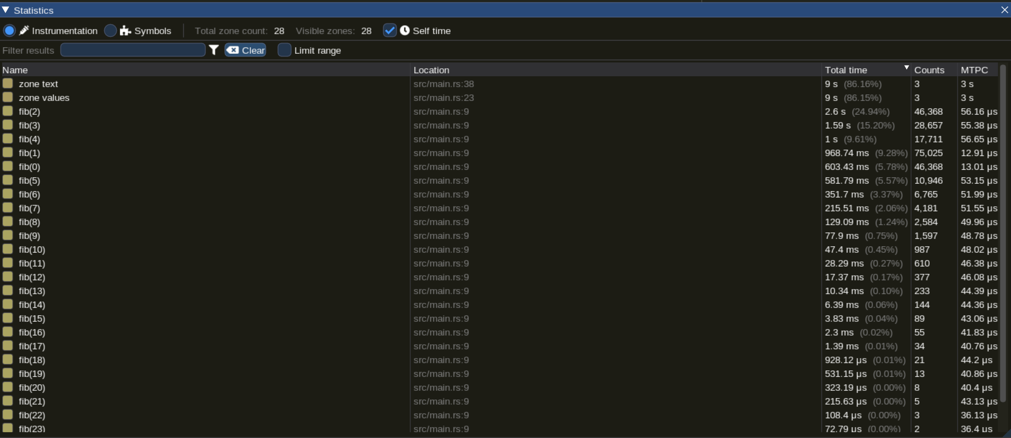Collapse the Statistics window triangle

[5, 10]
